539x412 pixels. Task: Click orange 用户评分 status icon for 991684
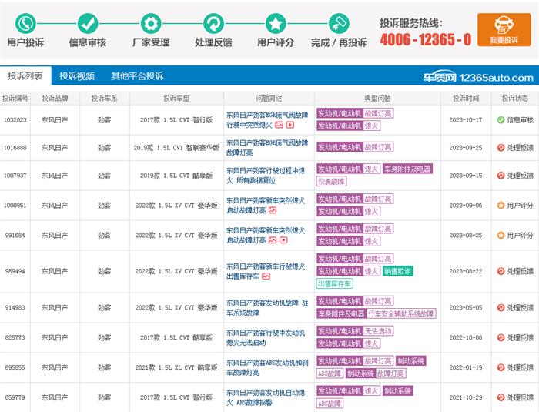[500, 236]
